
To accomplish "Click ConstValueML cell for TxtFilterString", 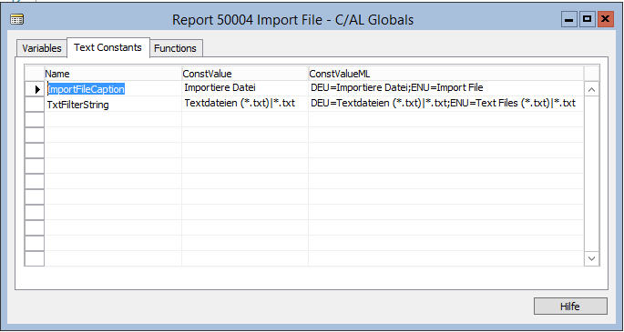I will coord(445,104).
